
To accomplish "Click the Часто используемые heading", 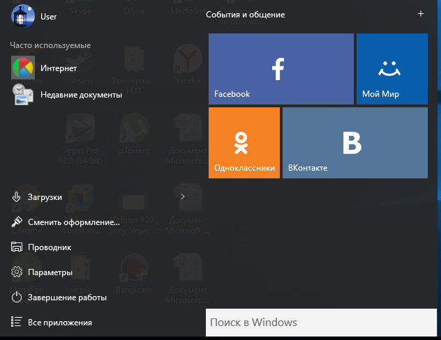I will pos(50,45).
